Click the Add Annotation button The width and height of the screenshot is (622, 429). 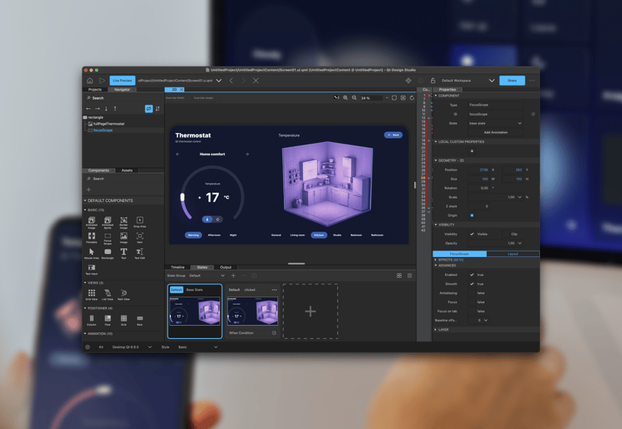[495, 131]
